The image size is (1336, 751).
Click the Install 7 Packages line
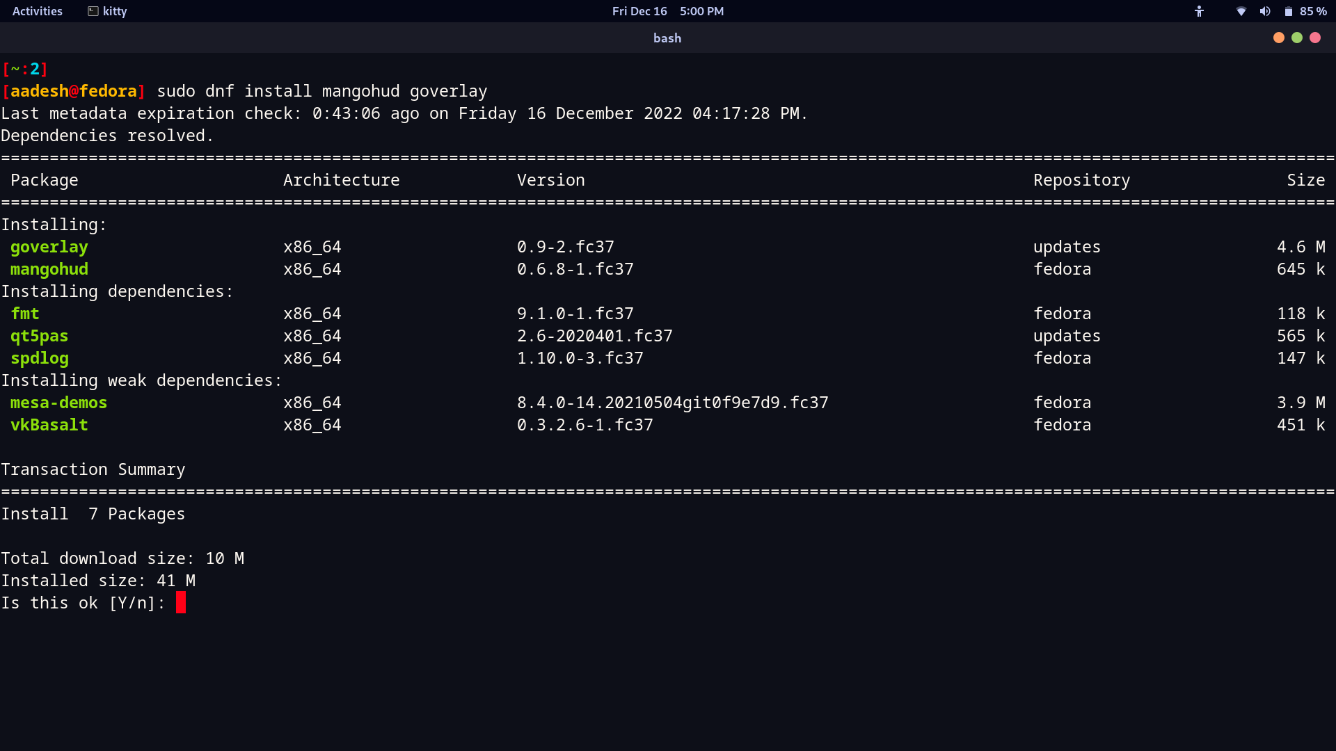point(93,514)
